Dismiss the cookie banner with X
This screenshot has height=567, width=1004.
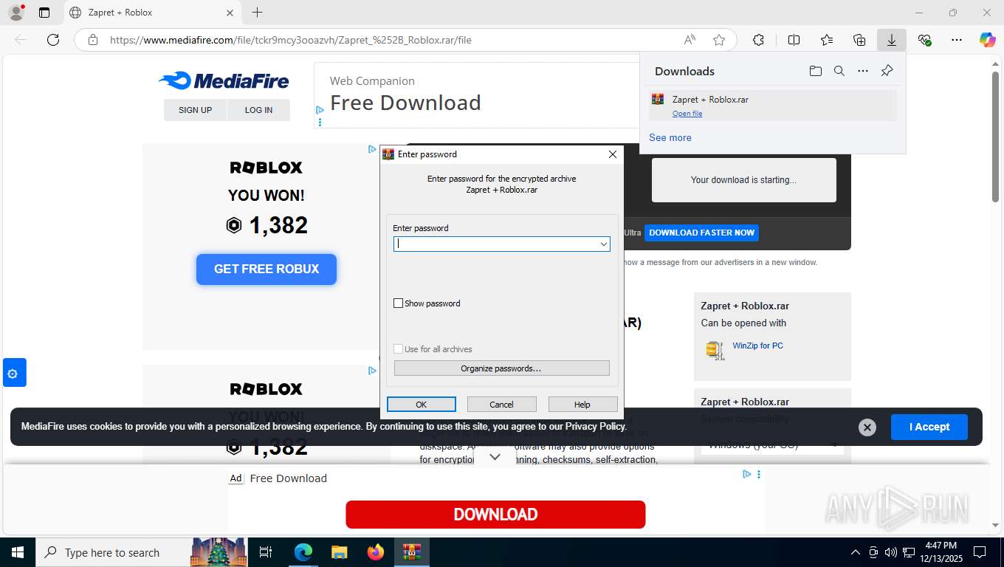click(867, 427)
